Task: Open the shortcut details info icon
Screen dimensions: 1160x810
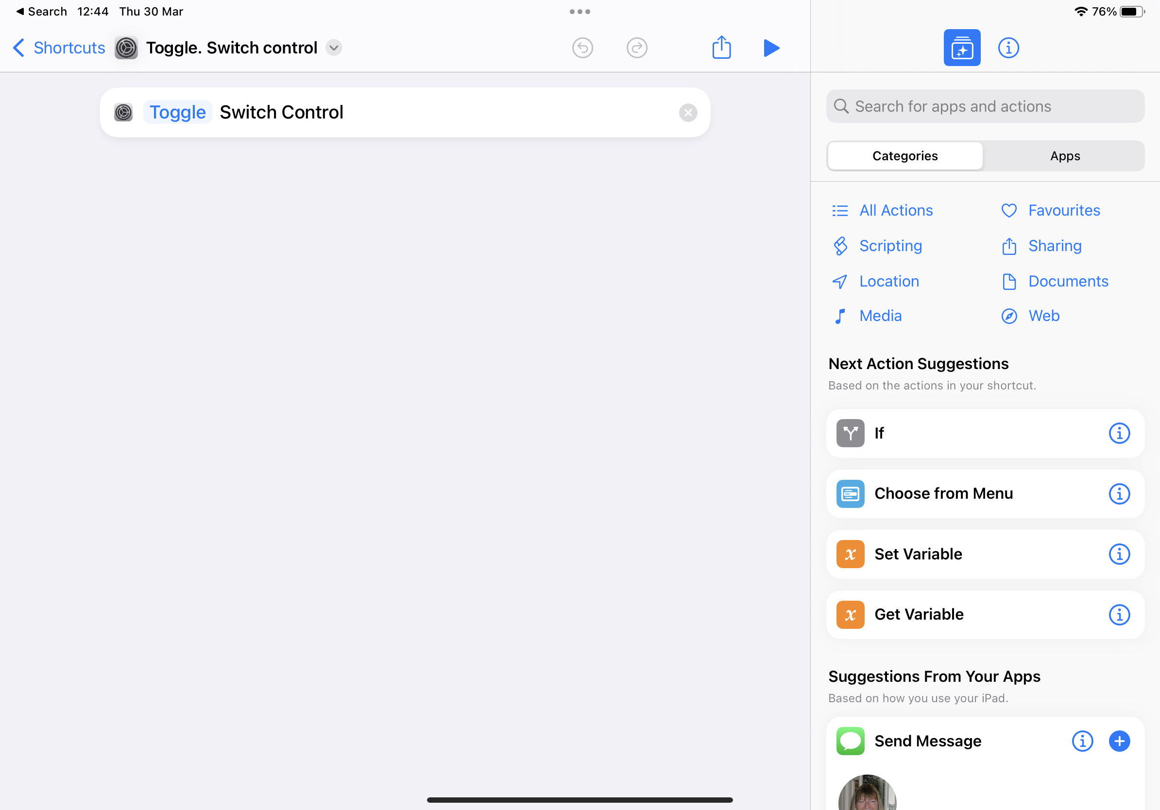Action: [1008, 48]
